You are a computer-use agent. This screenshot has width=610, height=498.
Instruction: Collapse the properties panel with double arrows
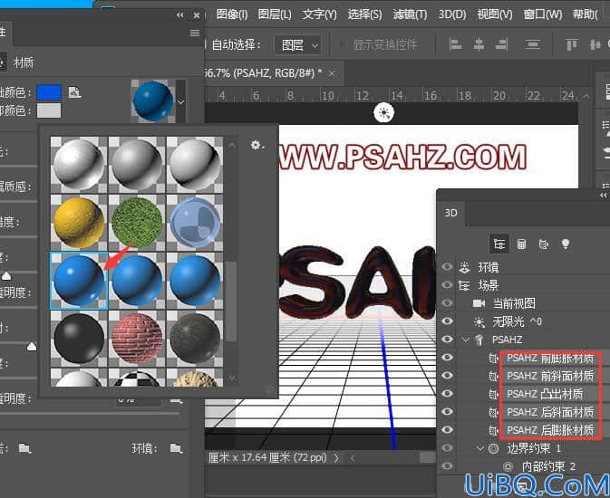coord(179,15)
